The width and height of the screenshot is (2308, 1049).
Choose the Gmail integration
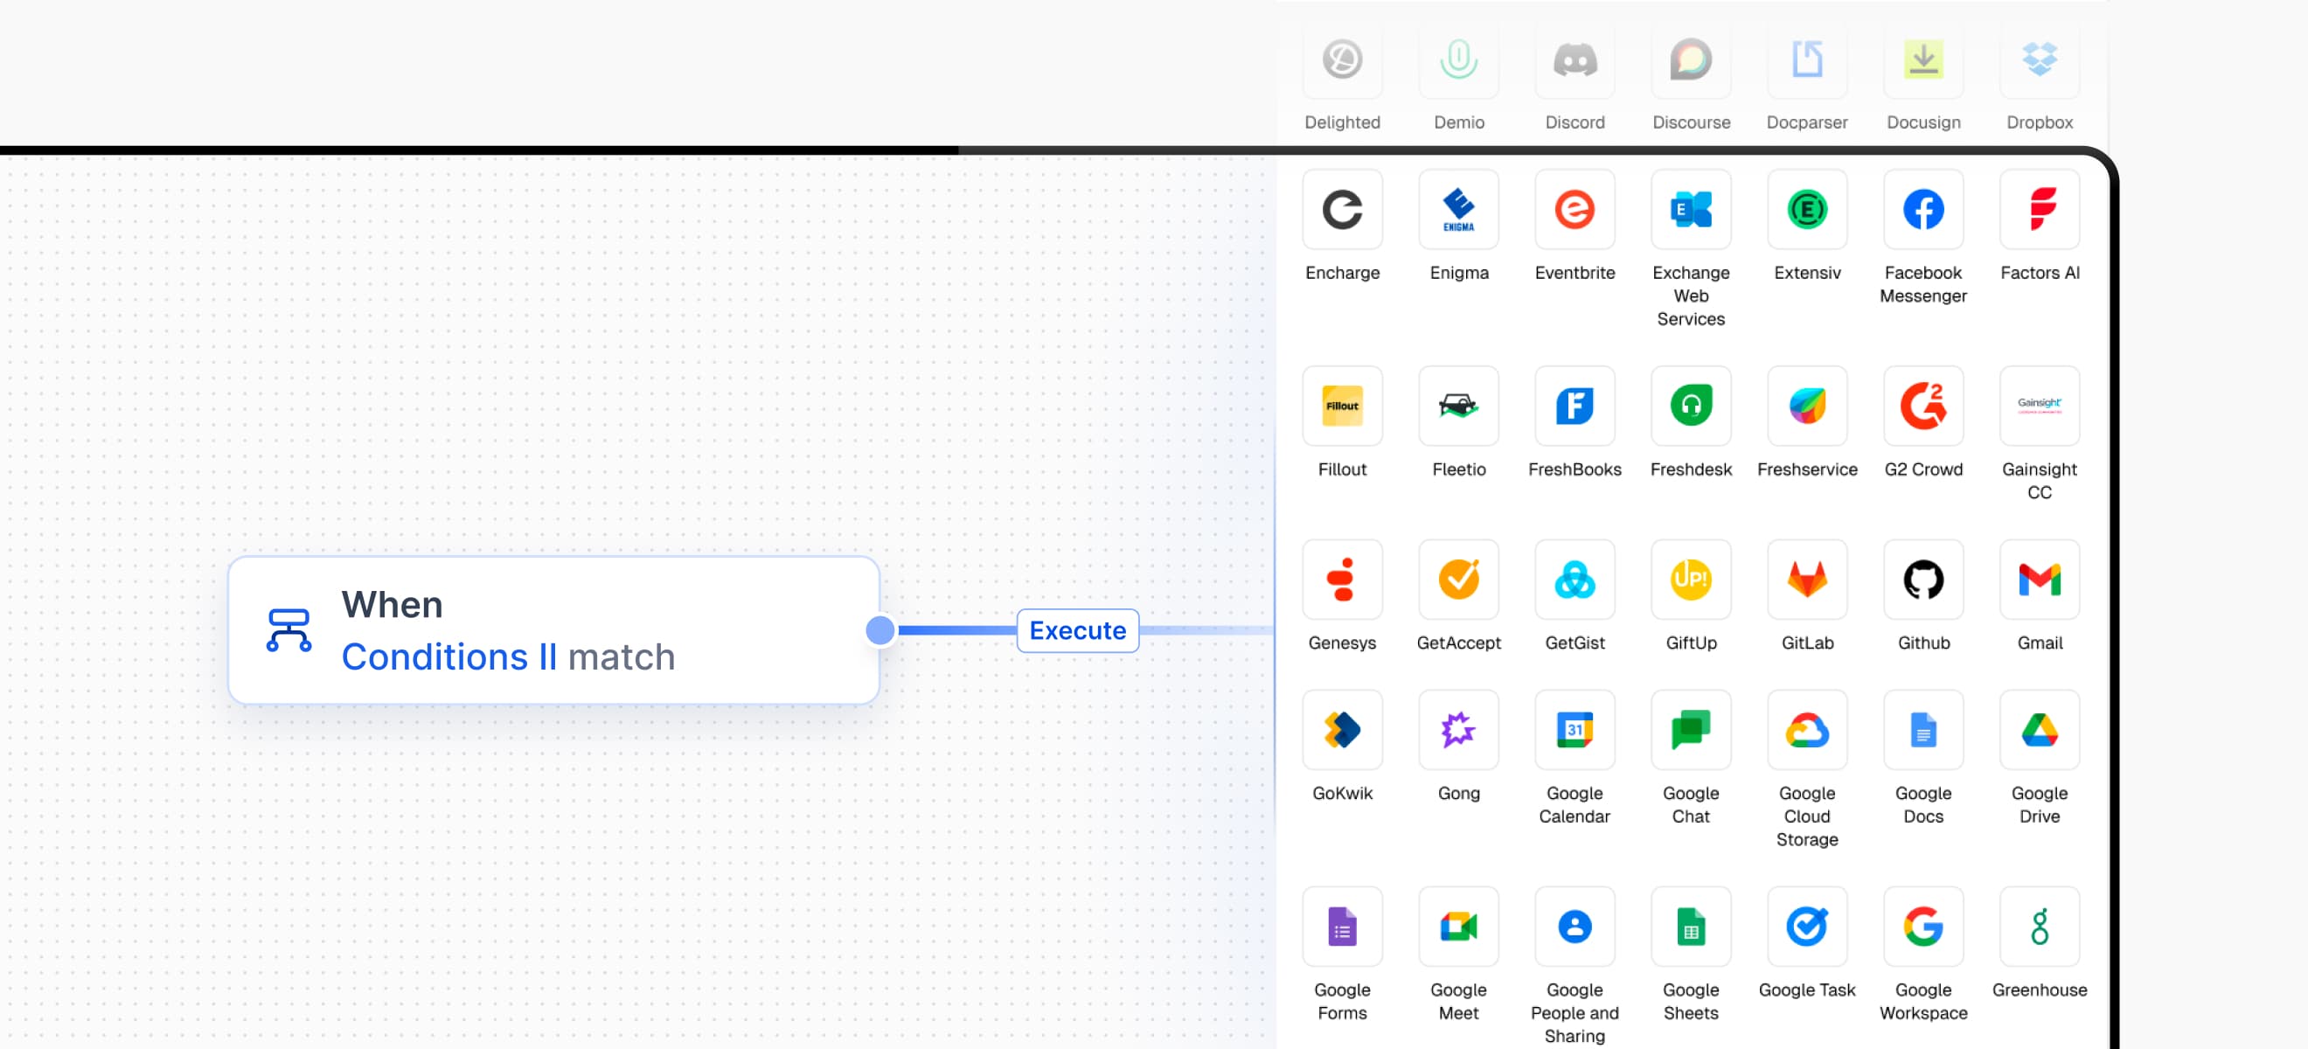coord(2040,580)
